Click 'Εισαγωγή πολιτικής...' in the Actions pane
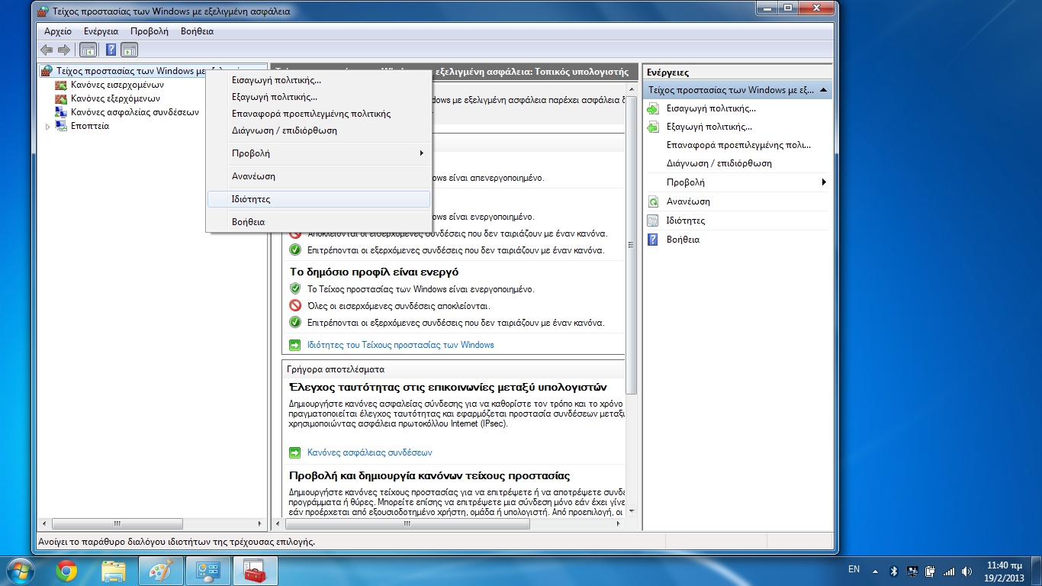This screenshot has width=1042, height=586. pyautogui.click(x=711, y=108)
